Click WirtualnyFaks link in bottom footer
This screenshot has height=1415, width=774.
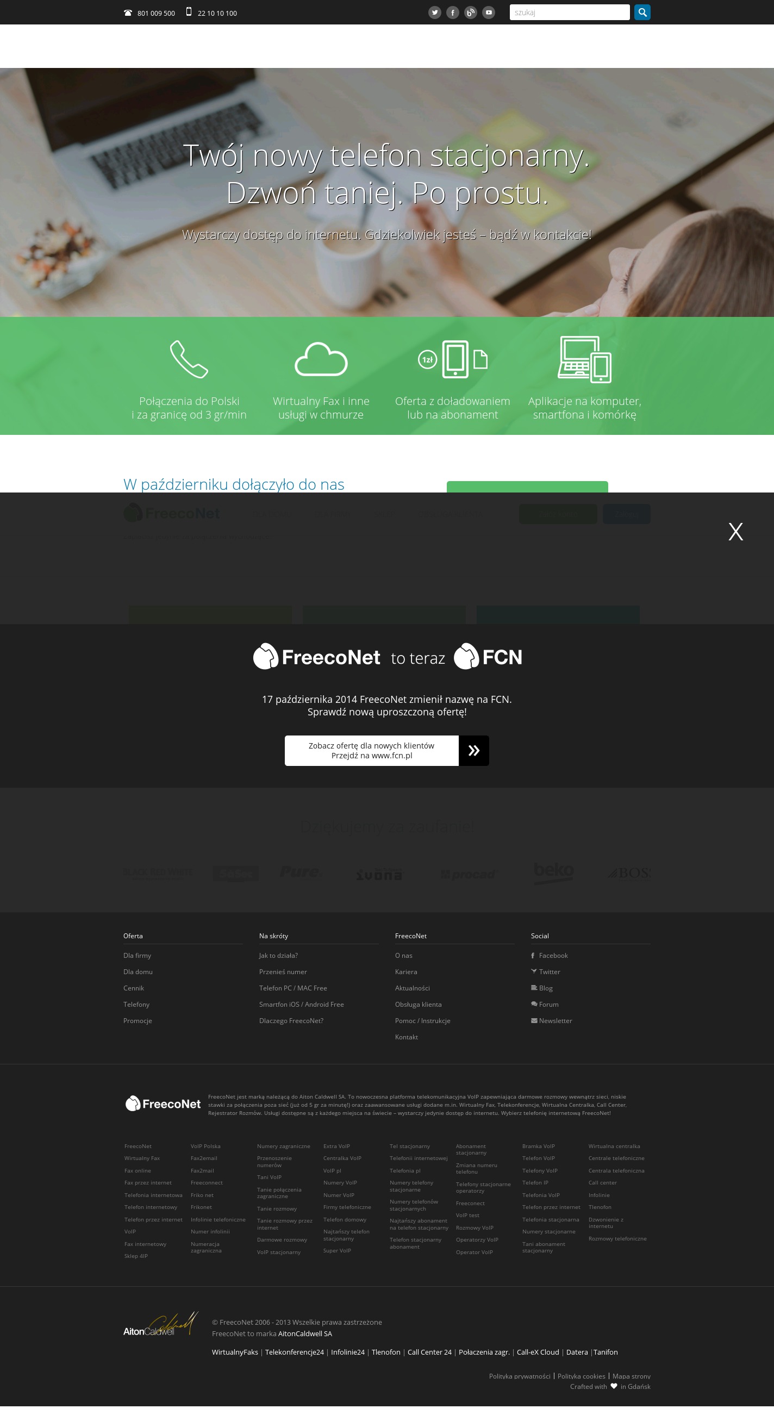point(235,1352)
